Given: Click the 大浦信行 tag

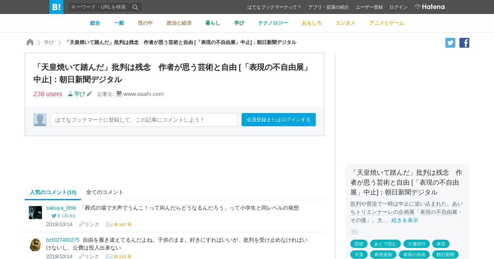Looking at the screenshot, I should click(417, 244).
